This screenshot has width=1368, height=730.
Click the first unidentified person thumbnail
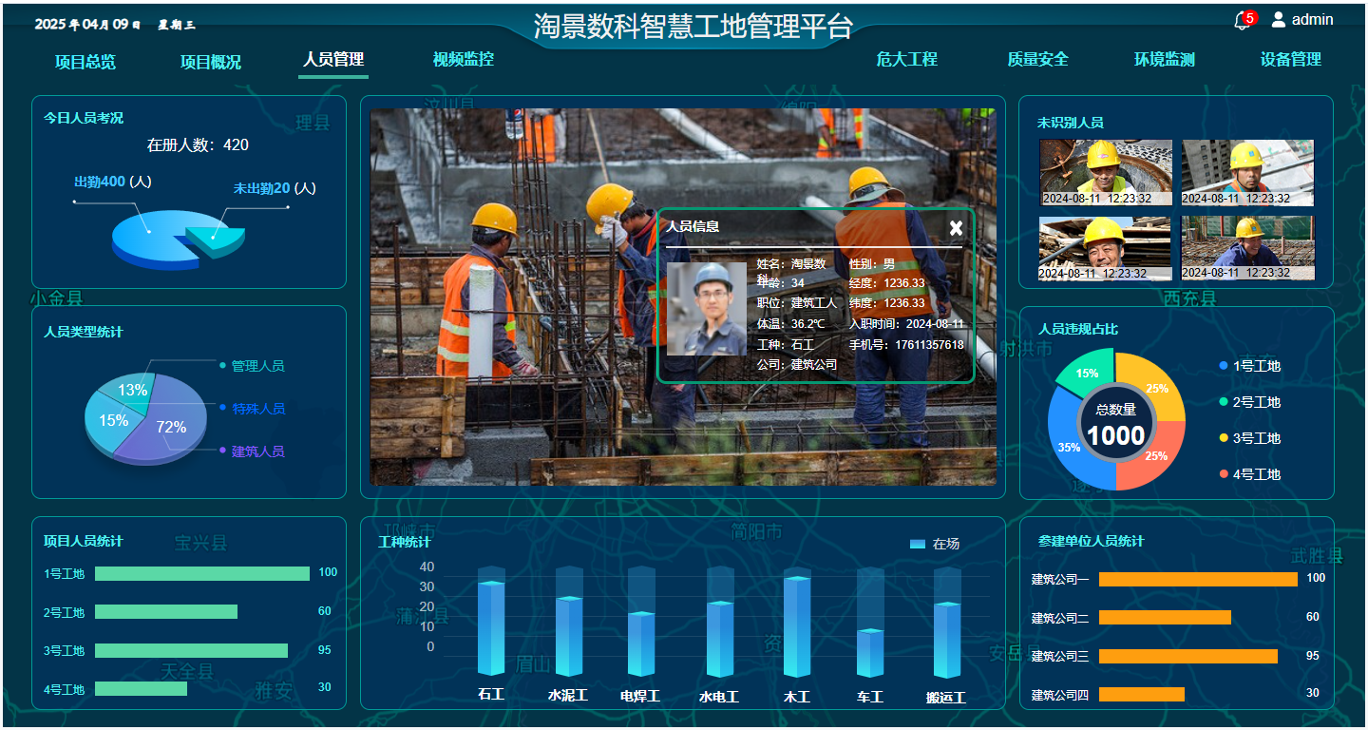click(x=1106, y=173)
